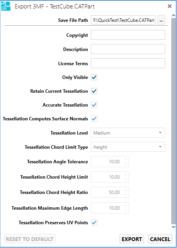Increase Tessellation Chord Height Ratio with up arrow

pyautogui.click(x=126, y=190)
